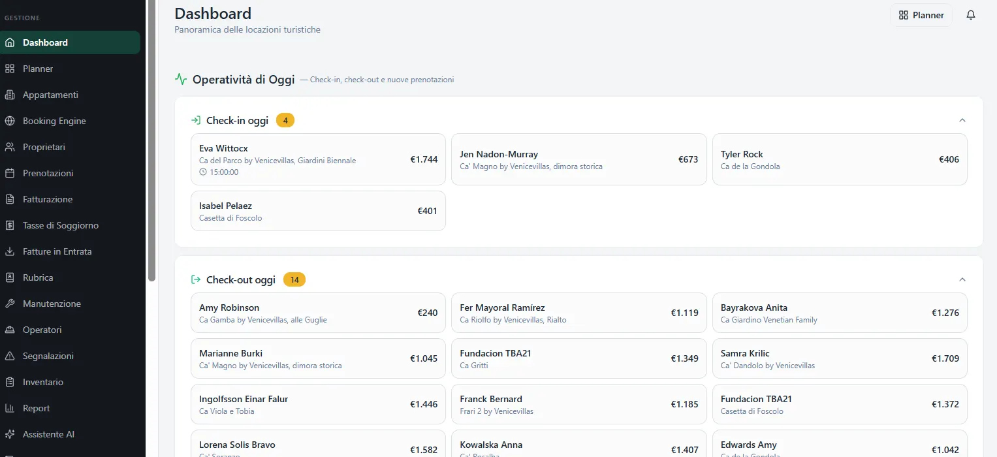Image resolution: width=997 pixels, height=457 pixels.
Task: Click the Inventario clipboard icon
Action: [x=10, y=382]
